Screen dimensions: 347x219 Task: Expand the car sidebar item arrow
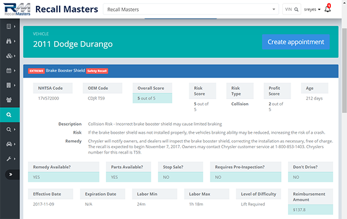point(14,144)
